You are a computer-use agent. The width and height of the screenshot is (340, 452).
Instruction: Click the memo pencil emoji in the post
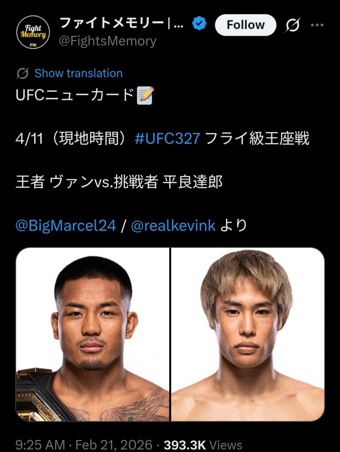click(x=145, y=95)
